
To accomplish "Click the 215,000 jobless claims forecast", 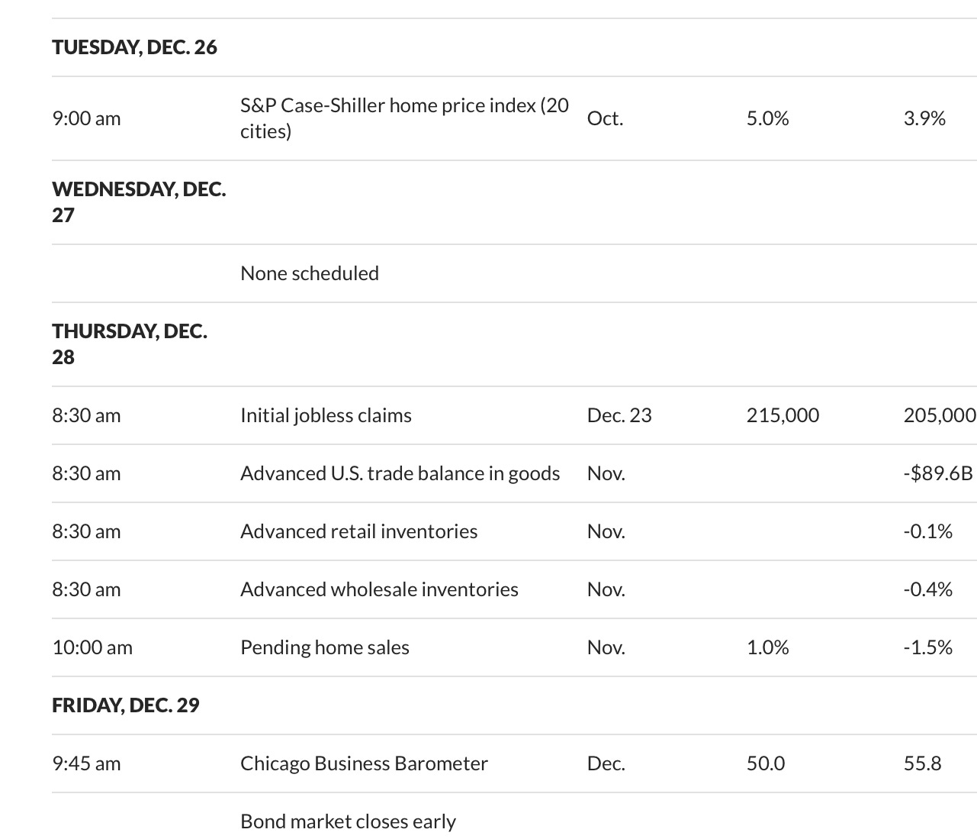I will (x=783, y=415).
